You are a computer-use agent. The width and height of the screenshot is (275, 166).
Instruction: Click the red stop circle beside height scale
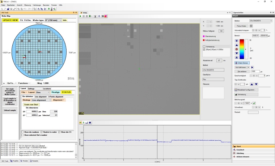(x=237, y=49)
